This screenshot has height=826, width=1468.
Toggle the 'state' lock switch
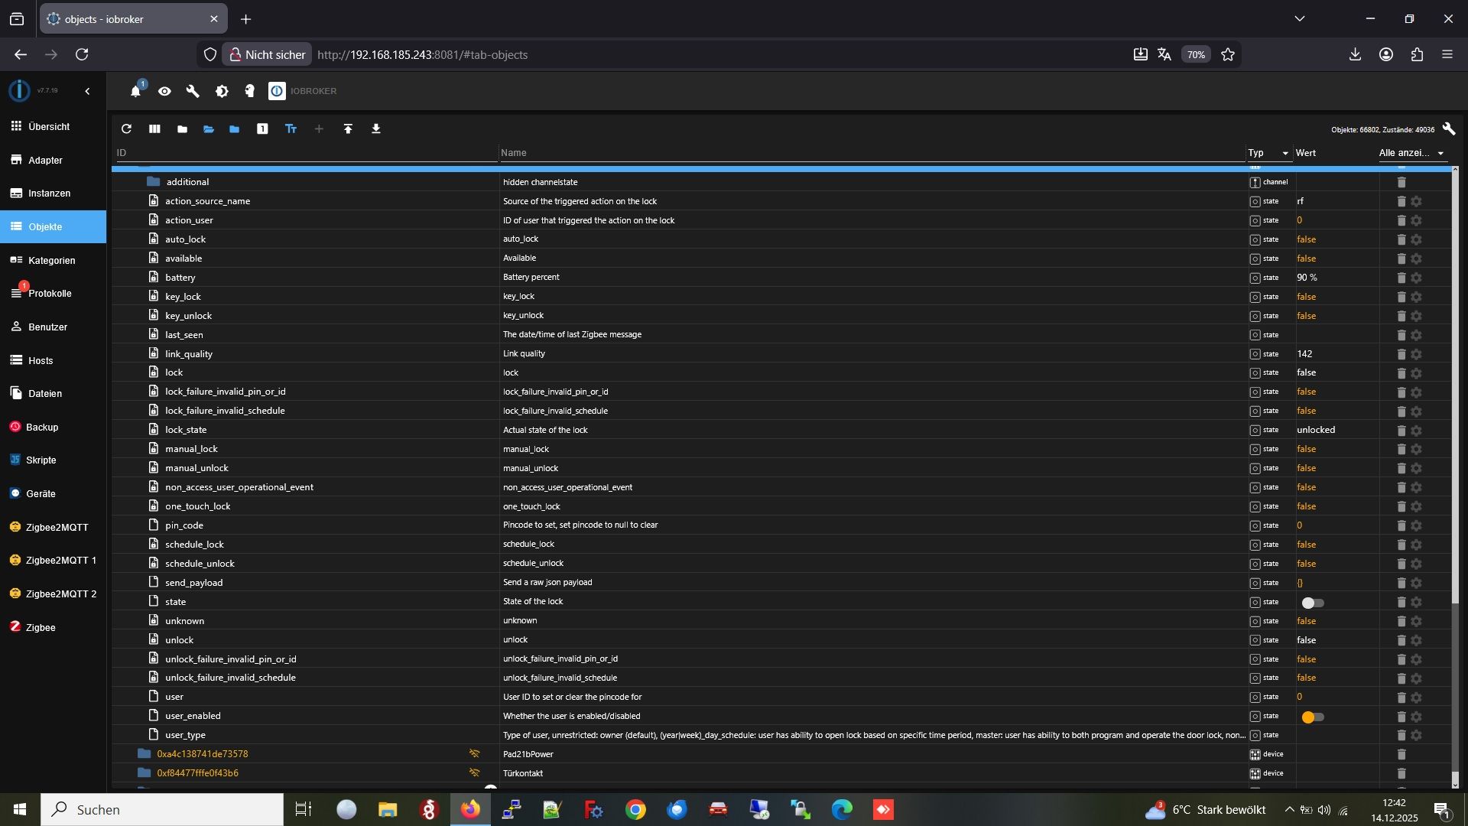1312,603
